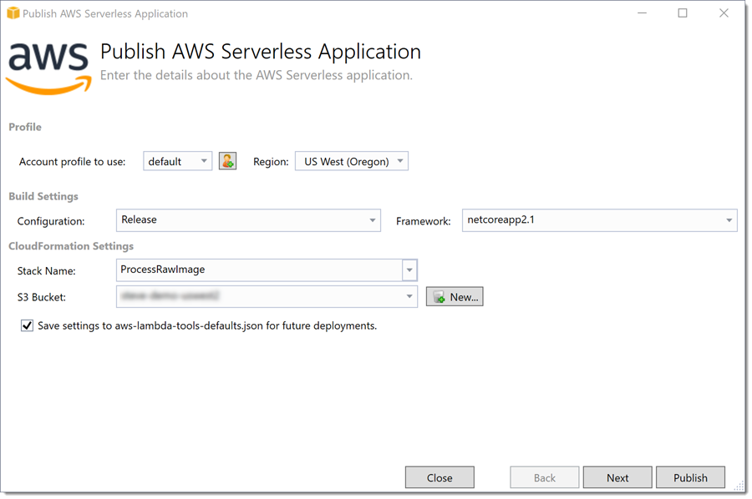This screenshot has height=499, width=752.
Task: Click the Save settings to aws-lambda-tools-defaults.json label
Action: pos(207,325)
